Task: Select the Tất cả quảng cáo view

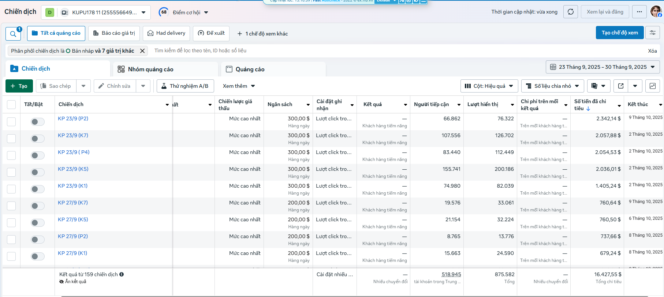Action: [56, 33]
